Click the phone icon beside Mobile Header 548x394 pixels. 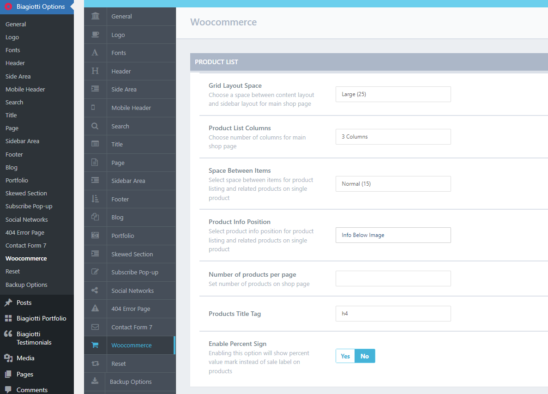(93, 107)
